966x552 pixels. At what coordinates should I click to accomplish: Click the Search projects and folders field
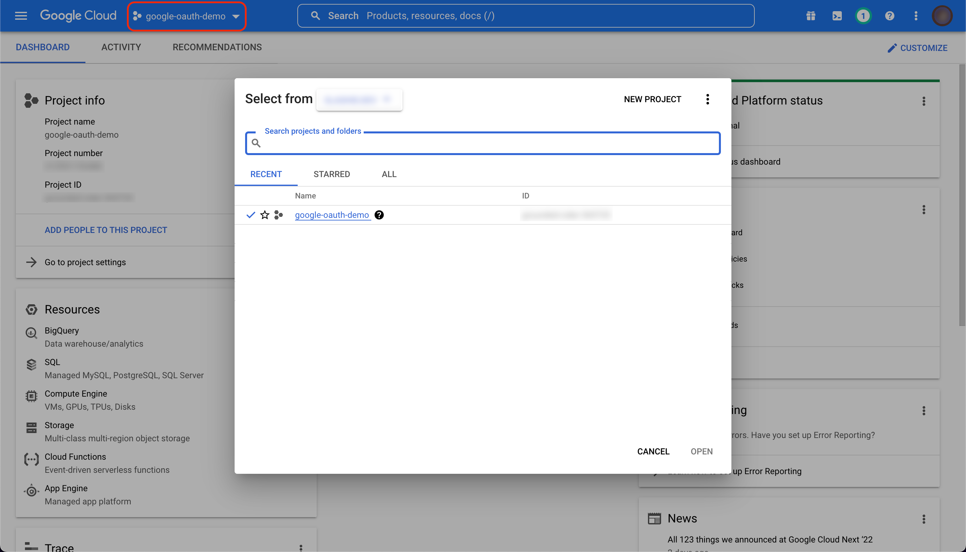coord(482,143)
